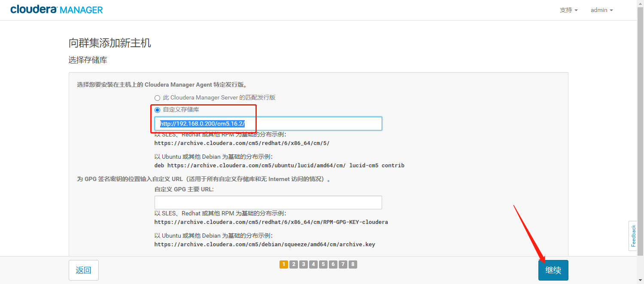Viewport: 644px width, 284px height.
Task: Click the 向群集添加新主机 heading
Action: (x=110, y=43)
